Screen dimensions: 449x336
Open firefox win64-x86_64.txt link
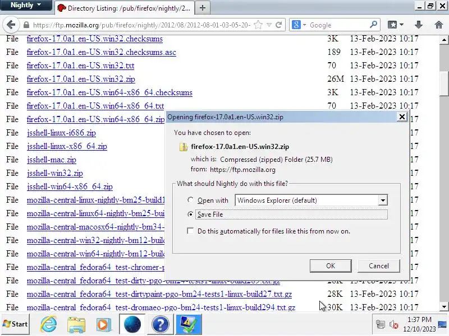coord(95,106)
